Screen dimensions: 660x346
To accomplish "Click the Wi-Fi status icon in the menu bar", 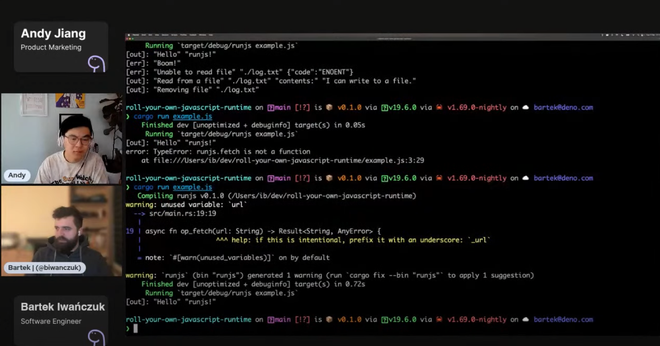I will [633, 35].
